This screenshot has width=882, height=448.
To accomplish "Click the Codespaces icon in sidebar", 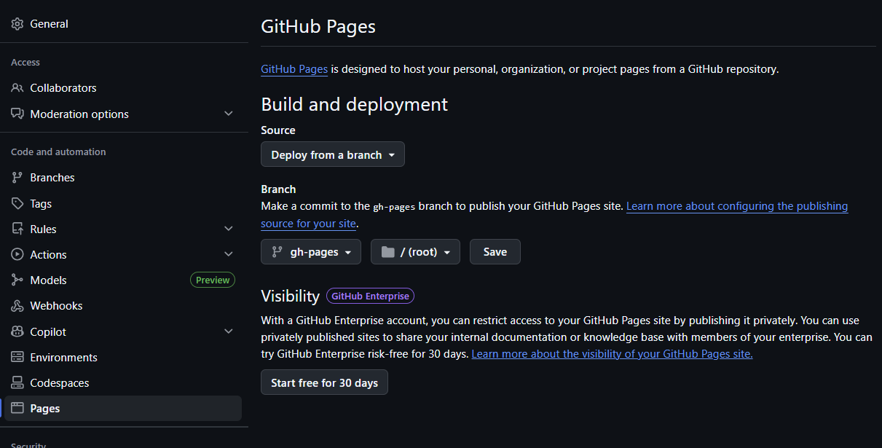I will [17, 383].
